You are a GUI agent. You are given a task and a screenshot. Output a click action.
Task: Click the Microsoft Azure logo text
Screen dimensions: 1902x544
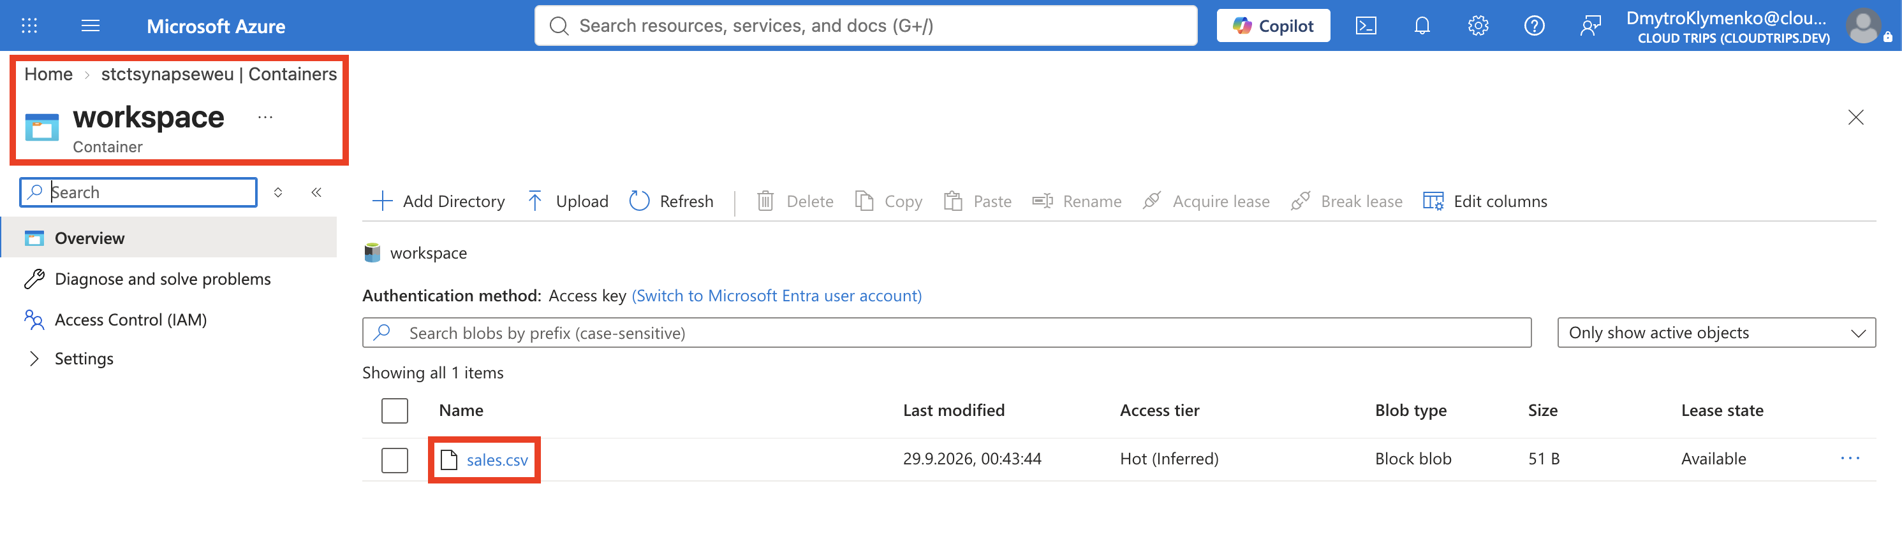tap(216, 26)
